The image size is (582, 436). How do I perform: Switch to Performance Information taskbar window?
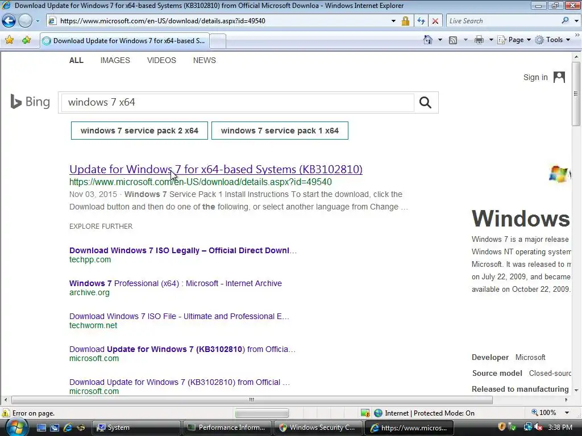coord(227,427)
